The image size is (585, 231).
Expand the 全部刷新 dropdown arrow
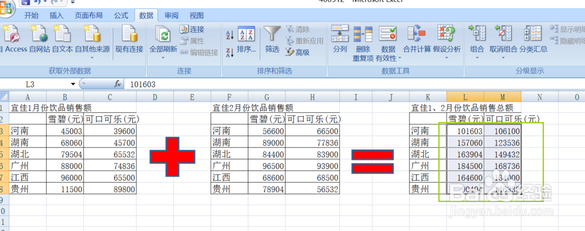click(163, 58)
